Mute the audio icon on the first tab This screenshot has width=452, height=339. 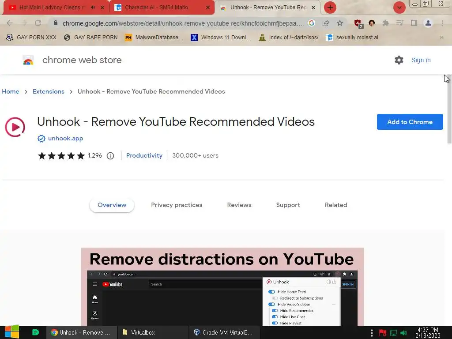[93, 8]
